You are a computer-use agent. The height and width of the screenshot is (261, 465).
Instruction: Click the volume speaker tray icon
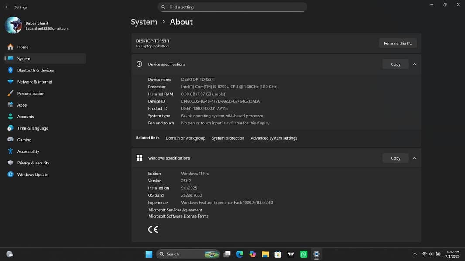431,254
